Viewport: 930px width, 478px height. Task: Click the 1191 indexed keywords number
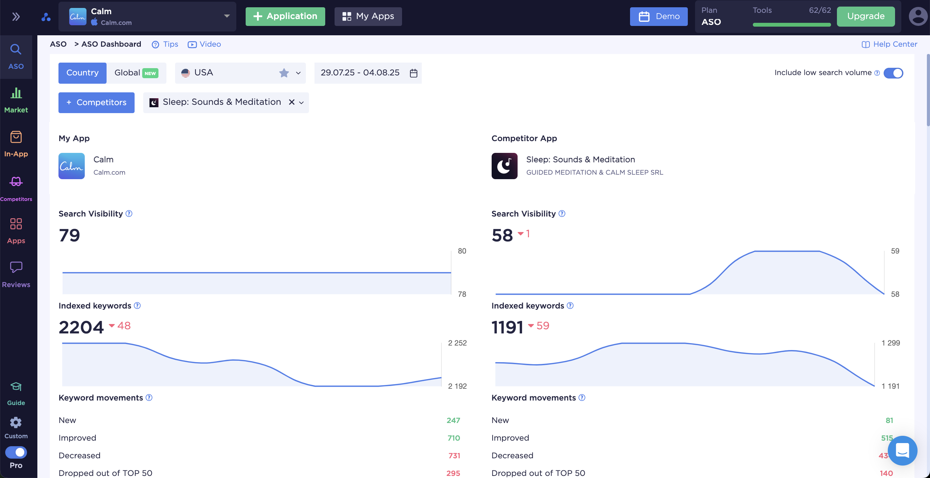(x=507, y=328)
